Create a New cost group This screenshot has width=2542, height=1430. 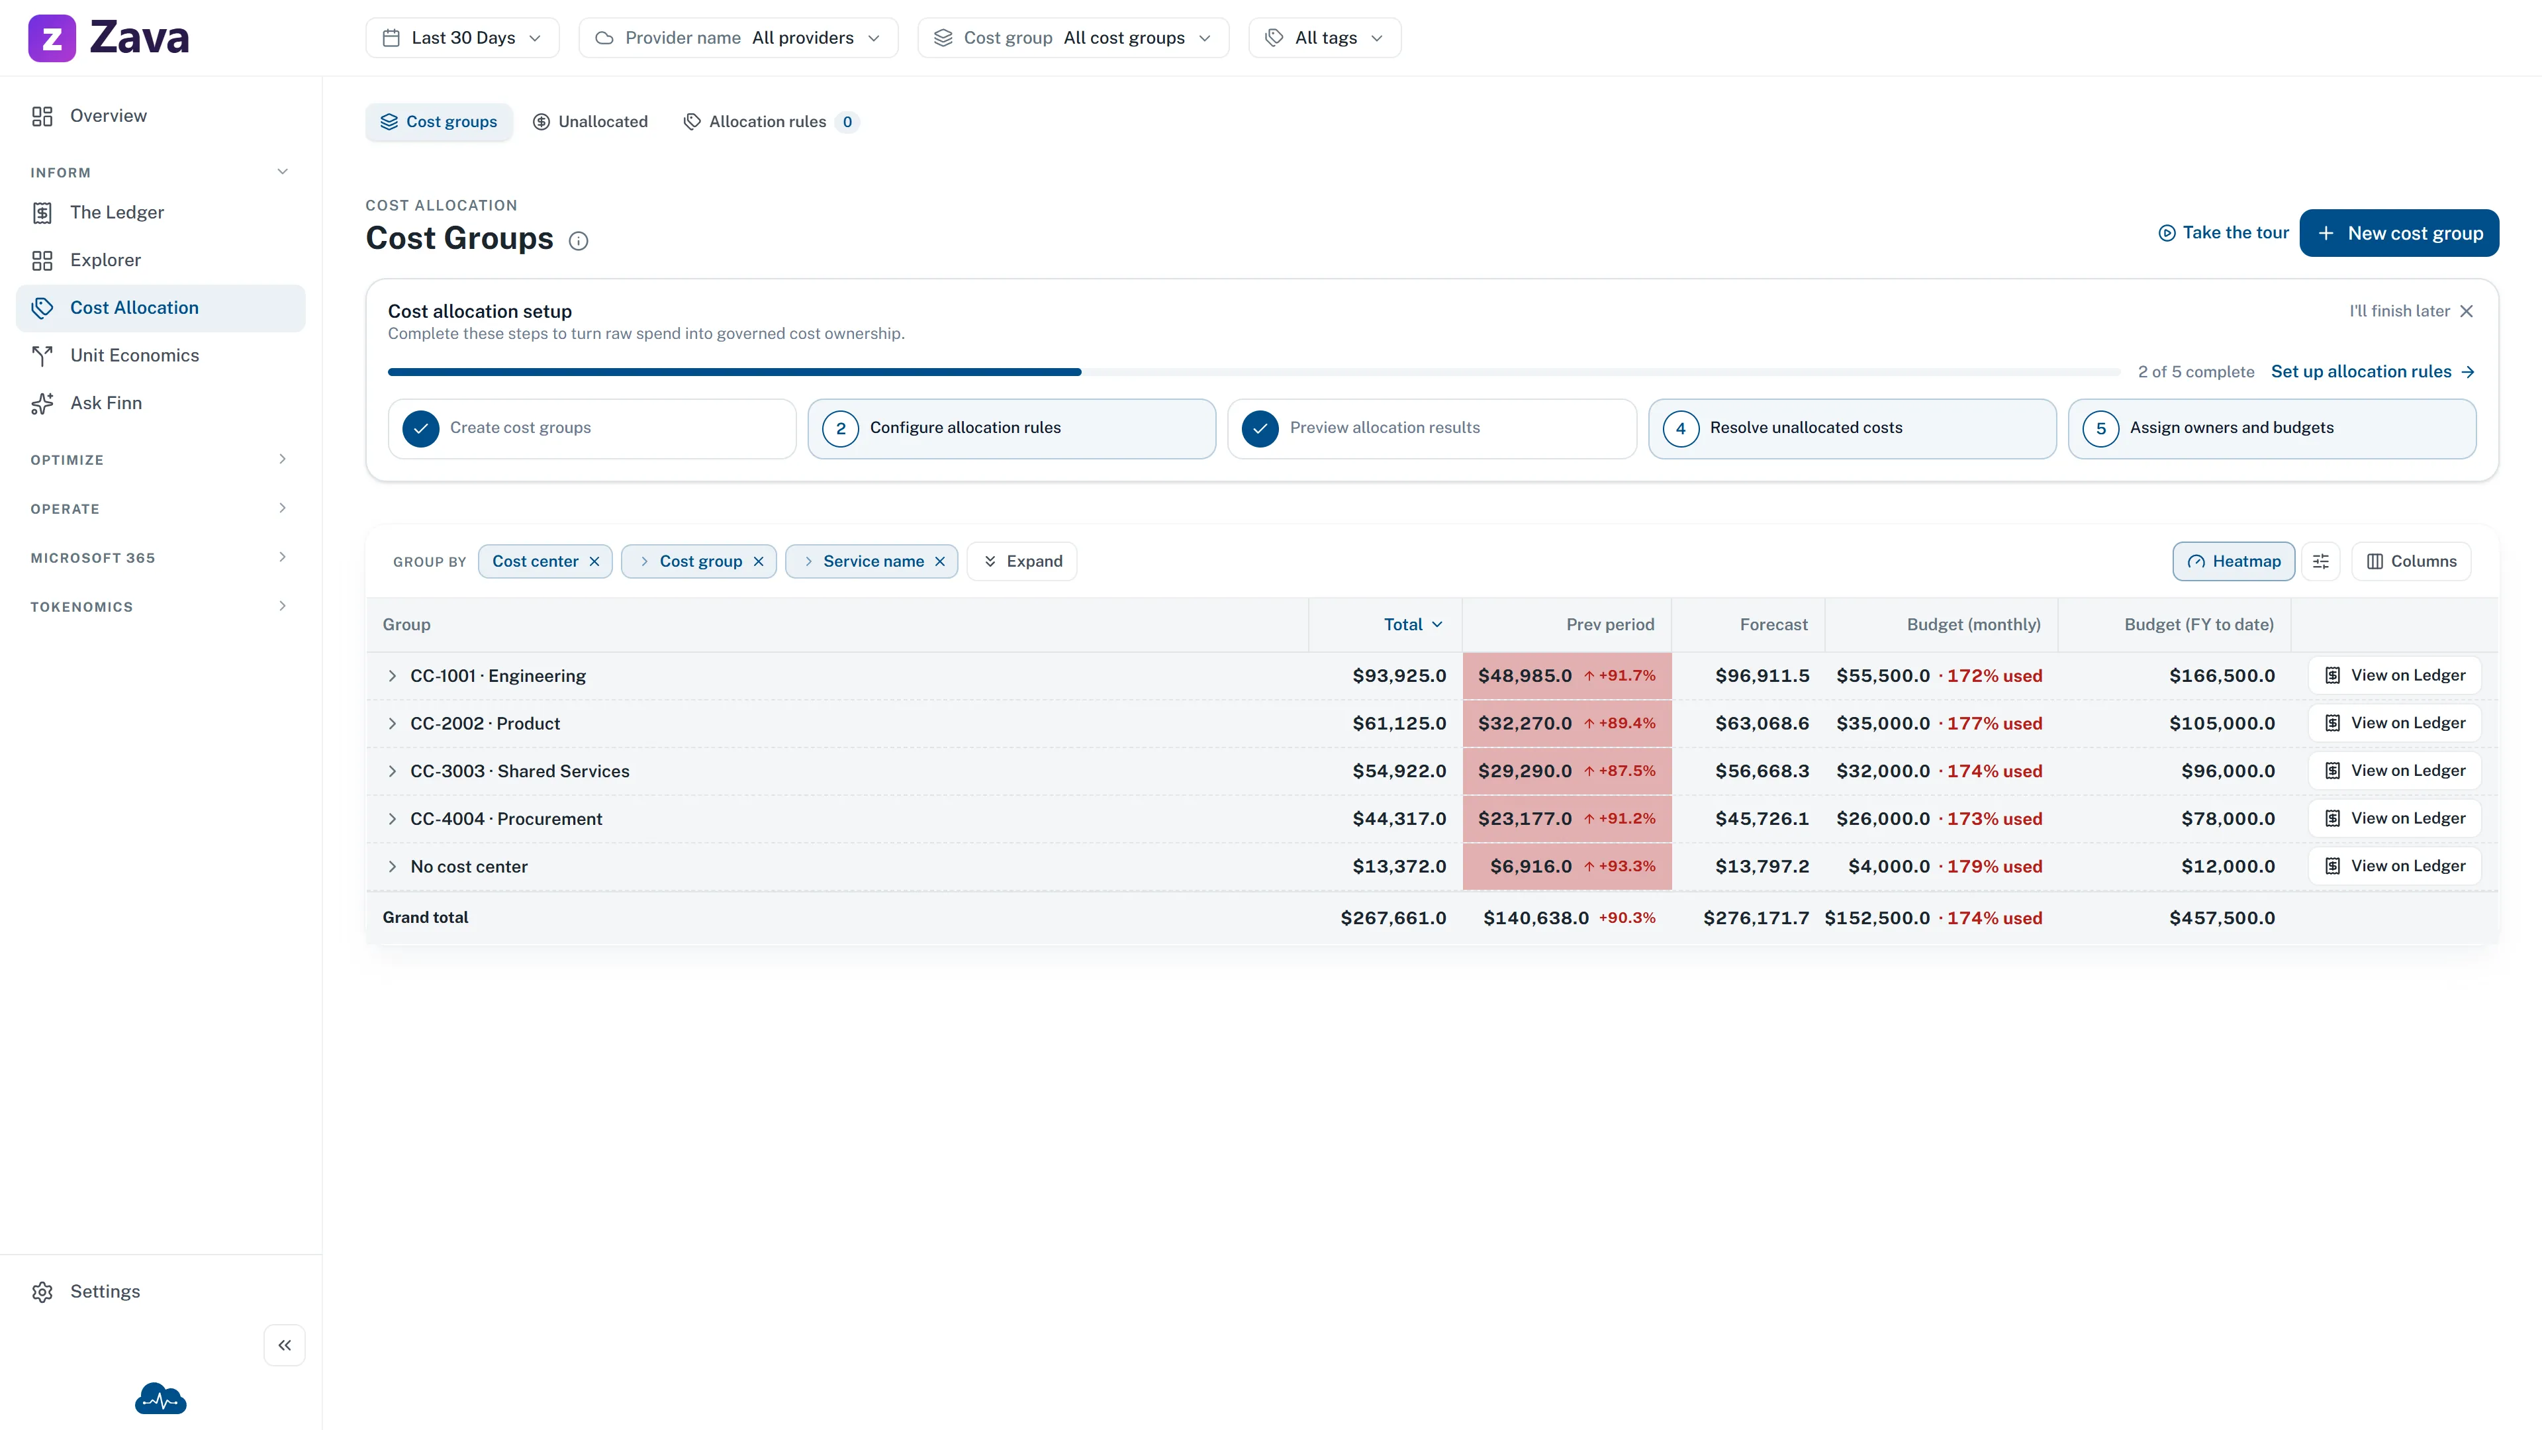[x=2399, y=233]
